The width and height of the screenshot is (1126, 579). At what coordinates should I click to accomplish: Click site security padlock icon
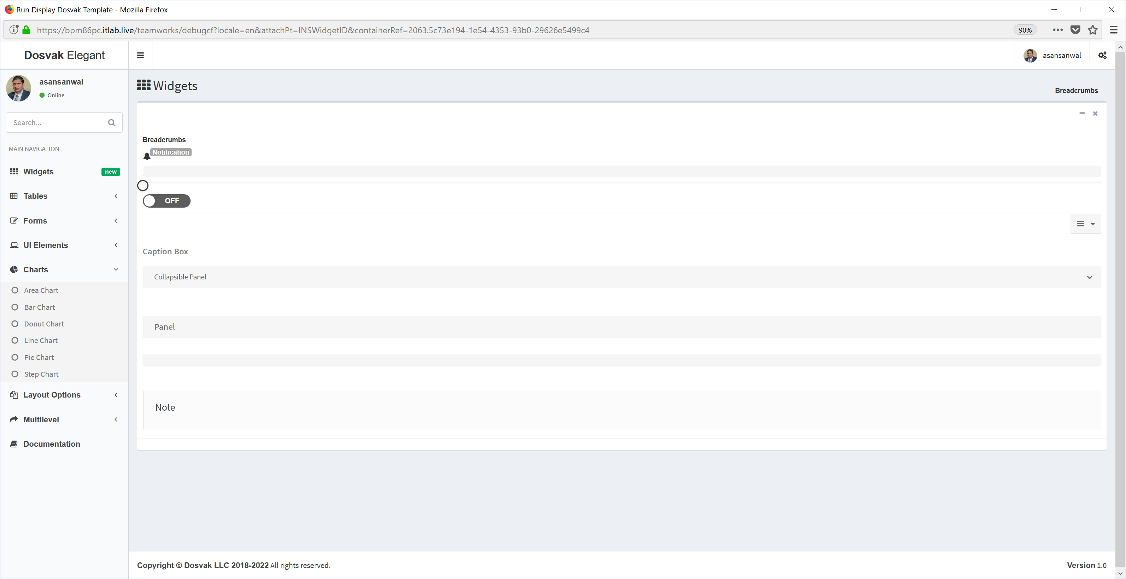point(26,30)
